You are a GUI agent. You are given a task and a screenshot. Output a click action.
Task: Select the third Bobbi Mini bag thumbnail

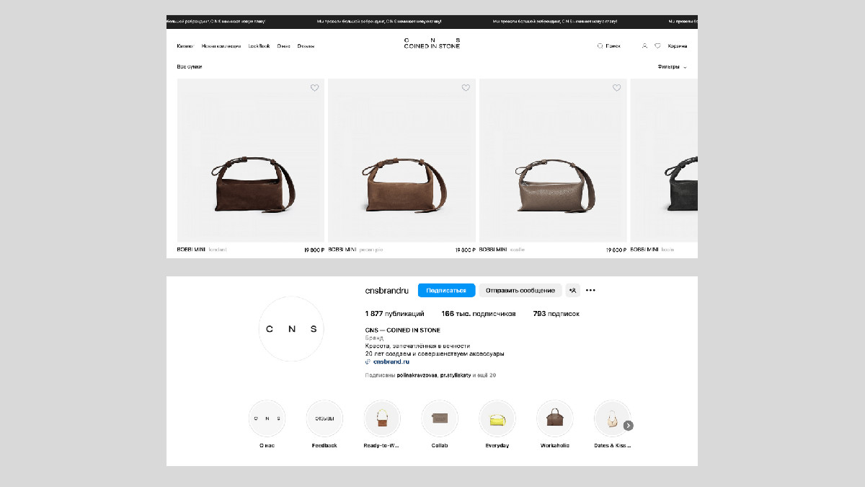coord(553,161)
